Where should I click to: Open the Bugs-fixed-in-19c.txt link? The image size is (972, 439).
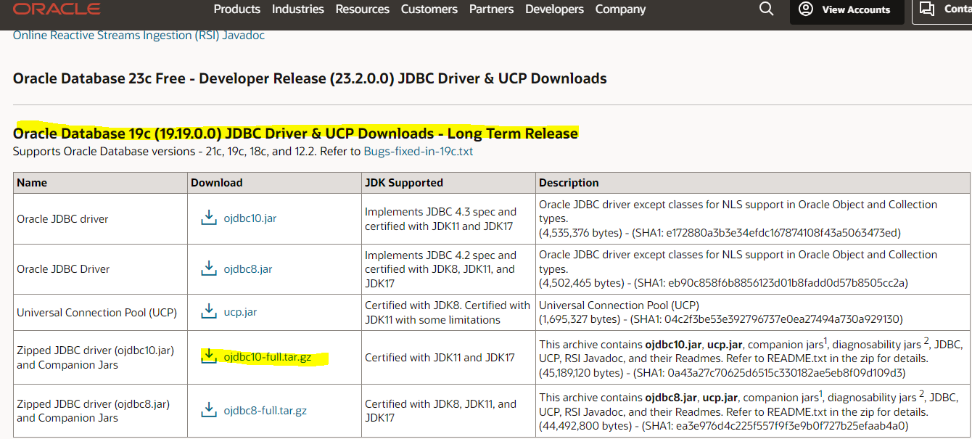coord(419,152)
